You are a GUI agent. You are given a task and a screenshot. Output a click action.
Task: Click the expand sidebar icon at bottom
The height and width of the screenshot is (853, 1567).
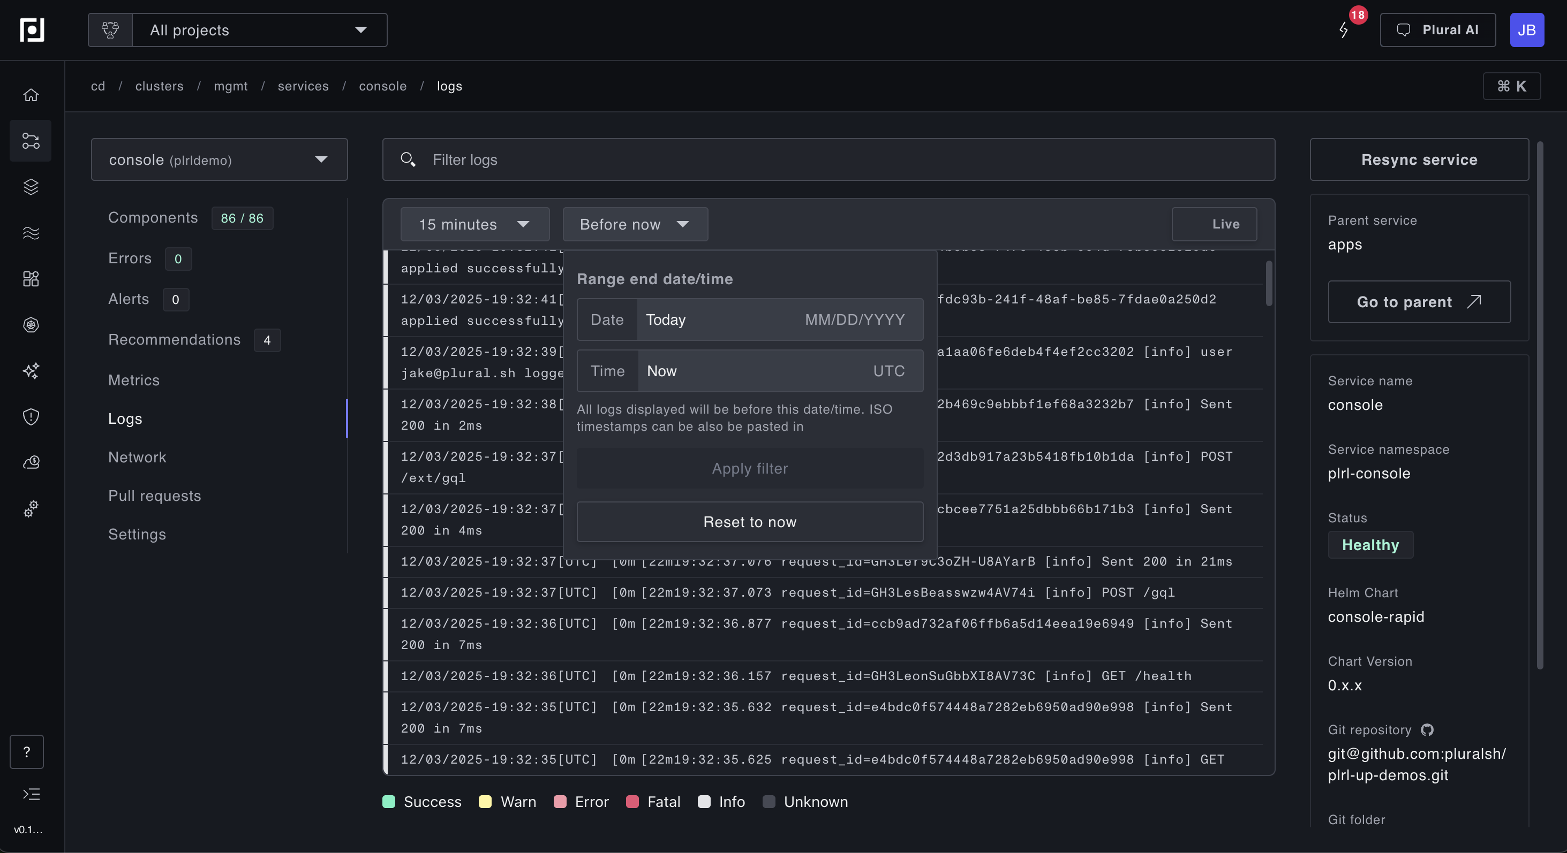click(31, 794)
